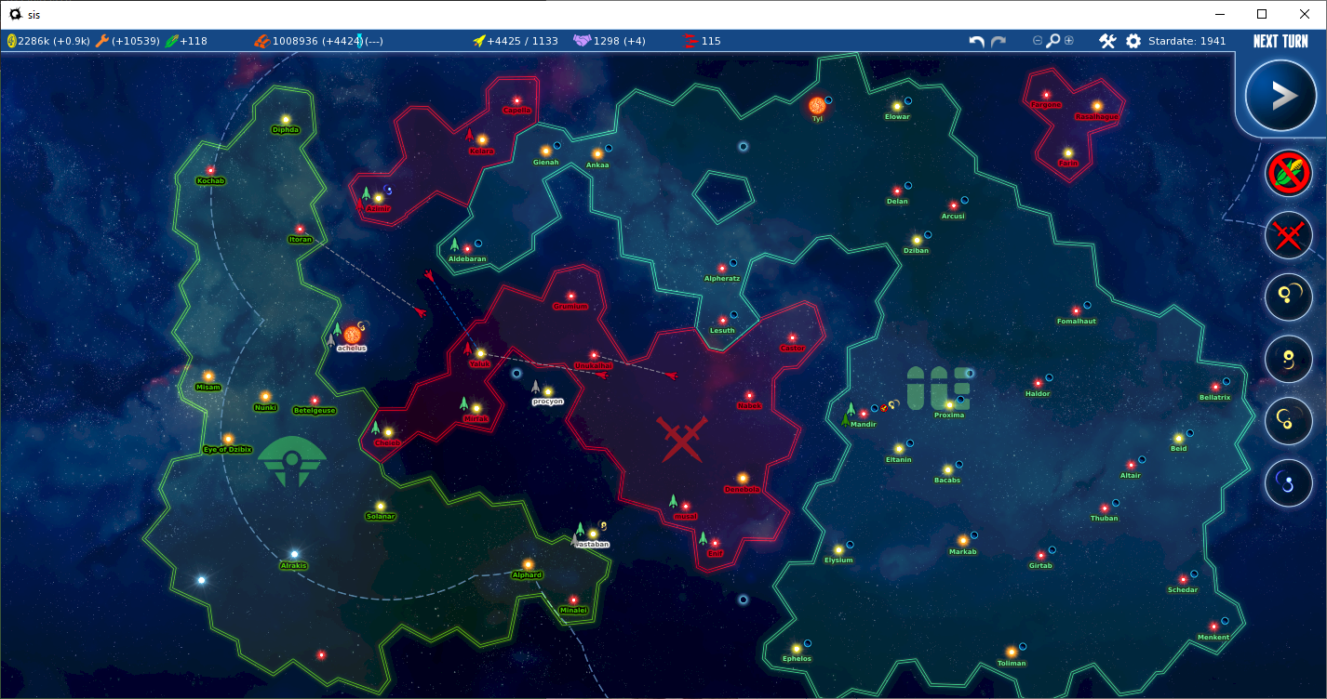Viewport: 1327px width, 699px height.
Task: Select the Markab star
Action: 963,541
